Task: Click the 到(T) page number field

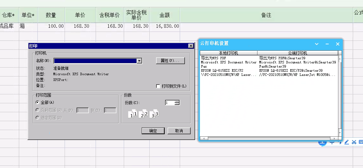Action: click(x=110, y=110)
